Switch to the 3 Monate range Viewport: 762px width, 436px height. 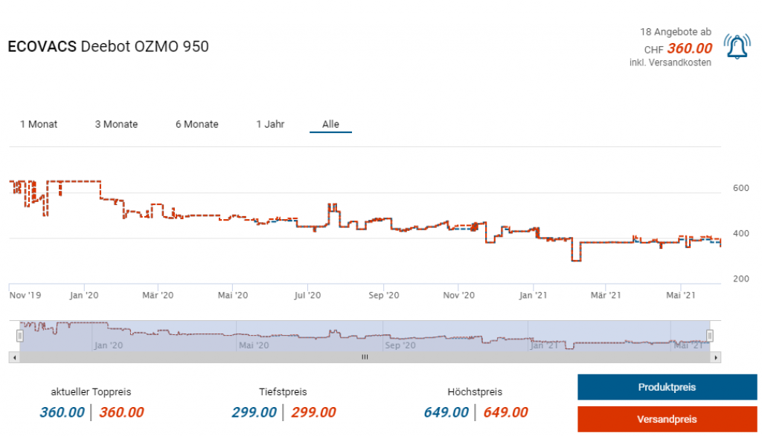coord(116,124)
